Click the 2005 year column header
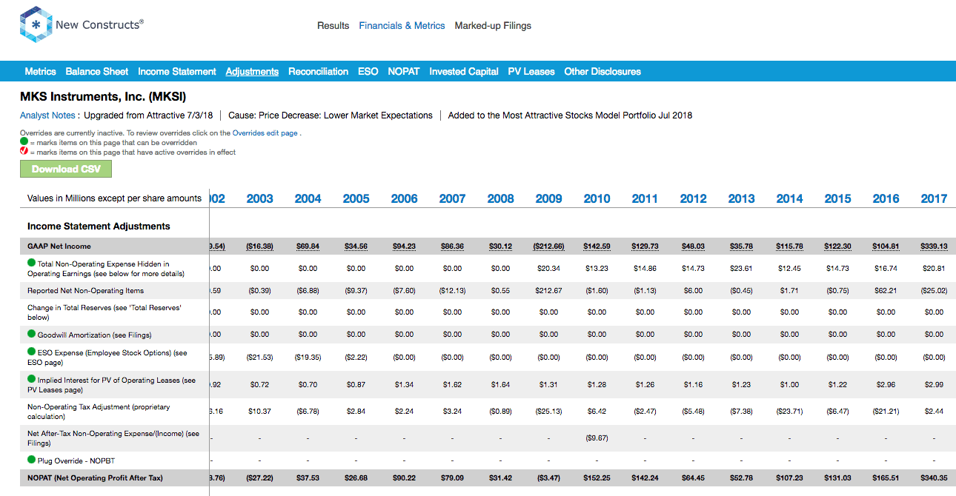 coord(356,198)
